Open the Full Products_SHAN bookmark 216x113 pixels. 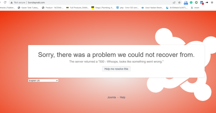click(x=77, y=8)
